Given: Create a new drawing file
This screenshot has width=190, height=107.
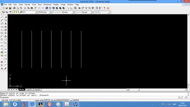Looking at the screenshot, I should [4, 8].
